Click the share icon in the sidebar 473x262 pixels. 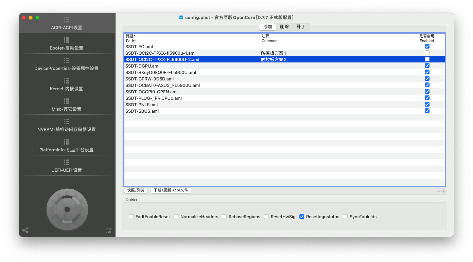[x=25, y=230]
